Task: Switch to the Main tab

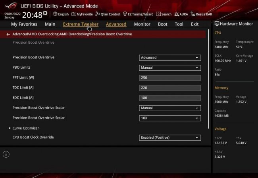Action: point(50,24)
